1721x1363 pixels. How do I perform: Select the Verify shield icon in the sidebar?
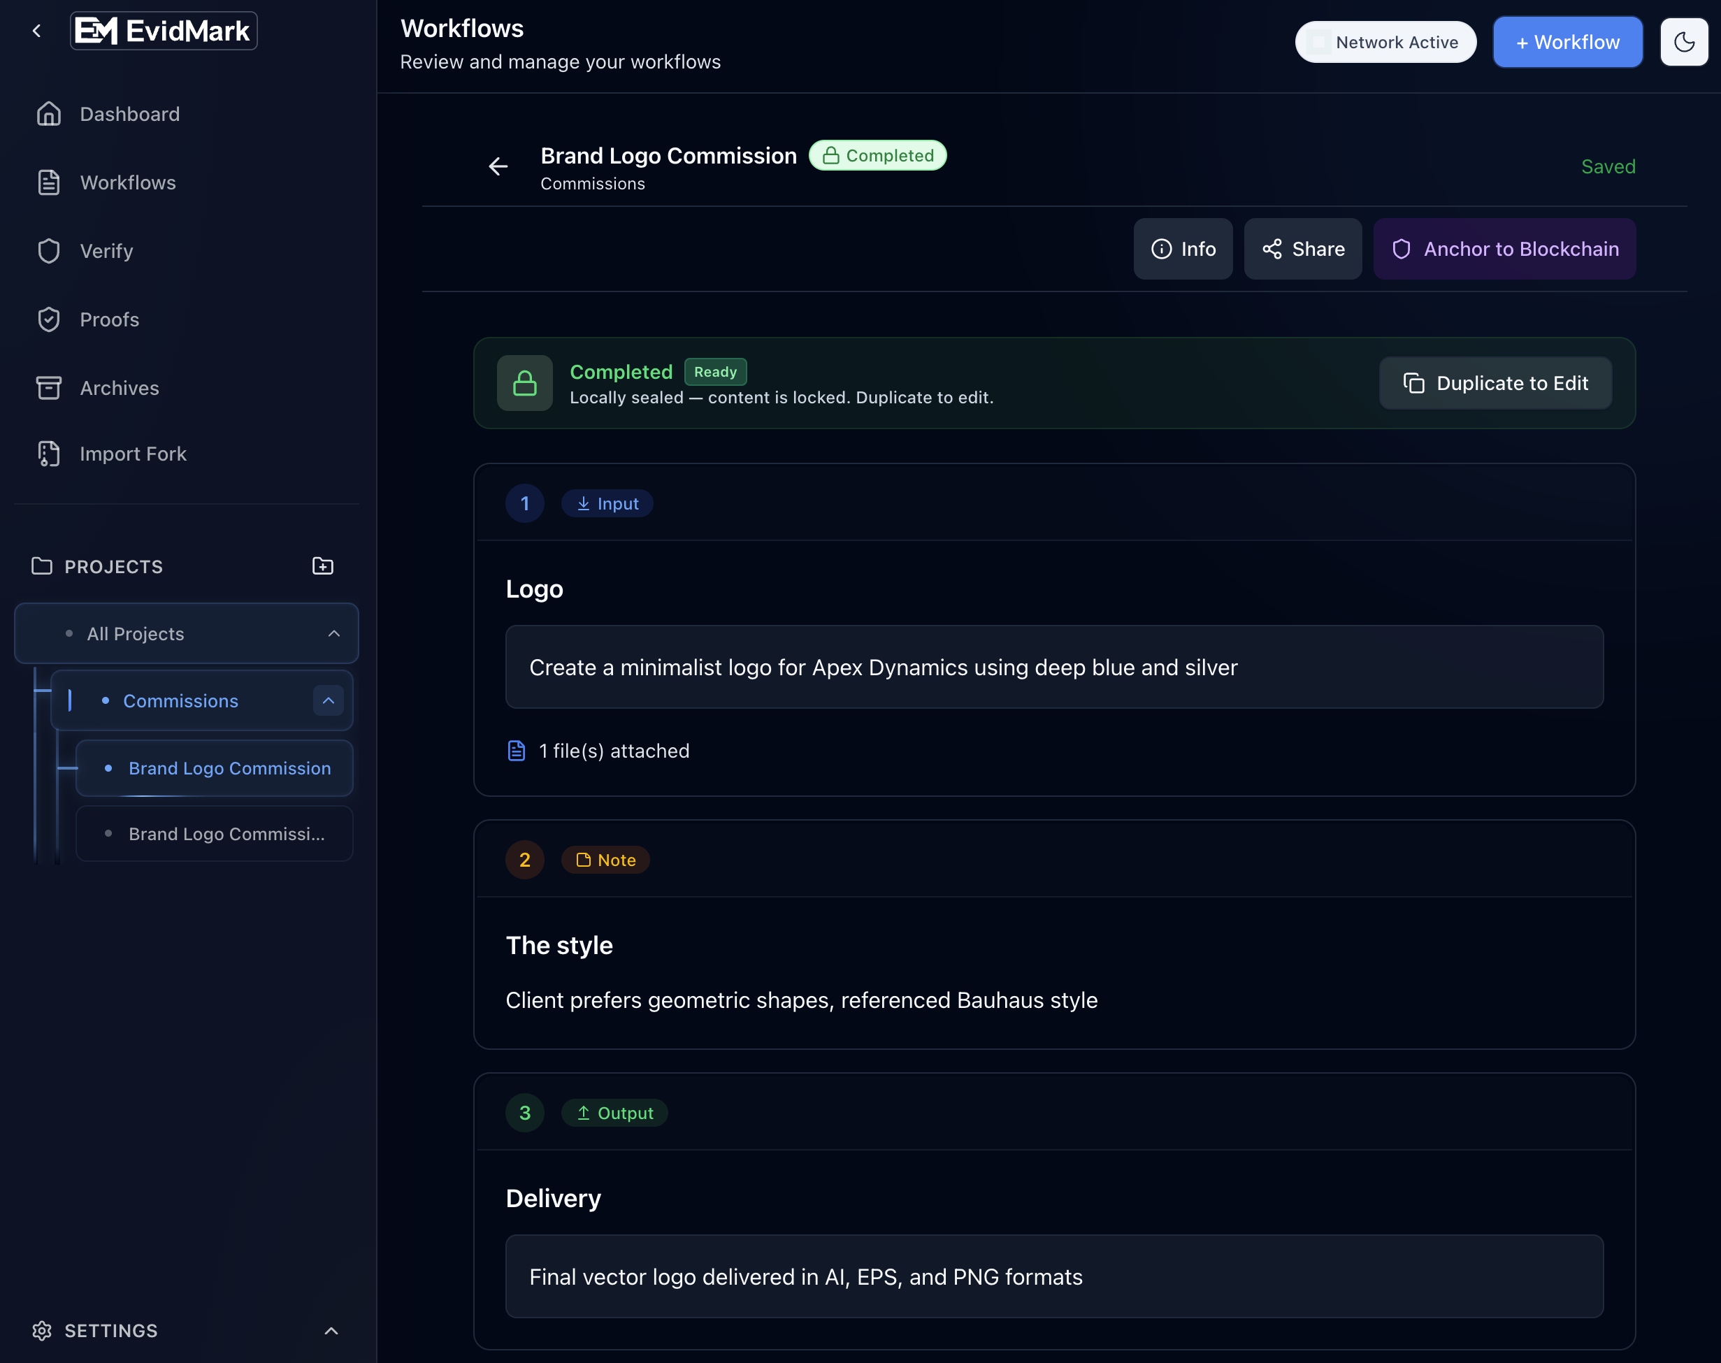(x=48, y=250)
